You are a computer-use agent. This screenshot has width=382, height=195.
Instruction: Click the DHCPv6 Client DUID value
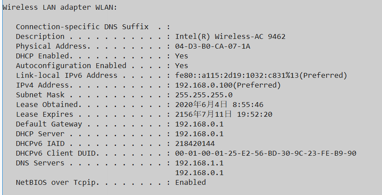265,153
